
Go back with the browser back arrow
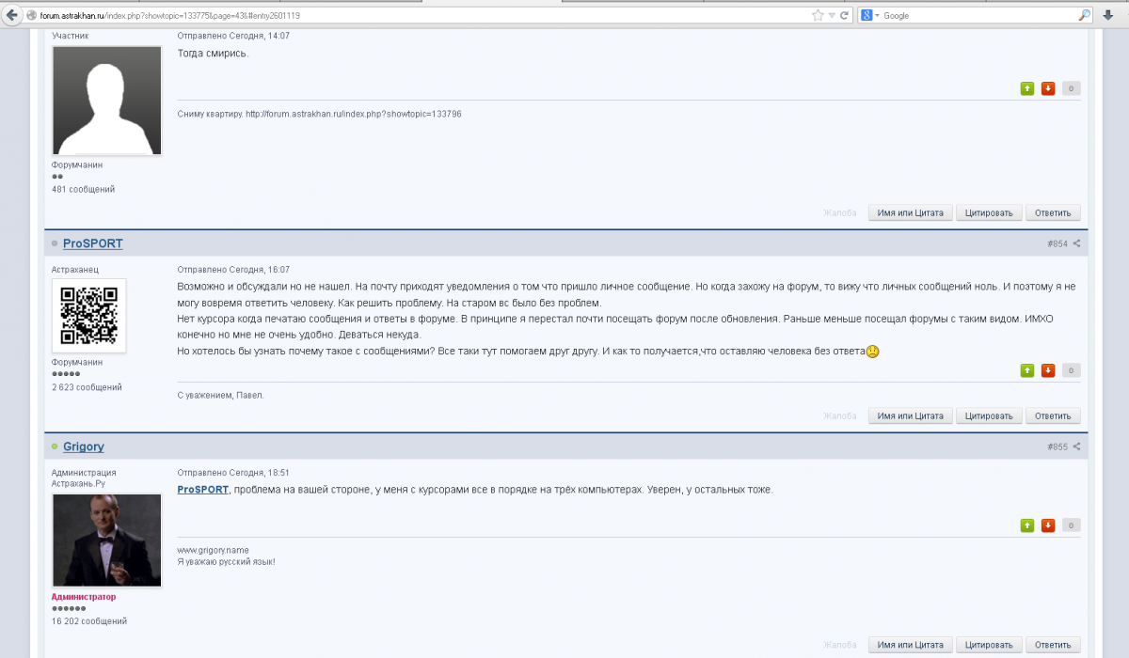click(x=13, y=16)
